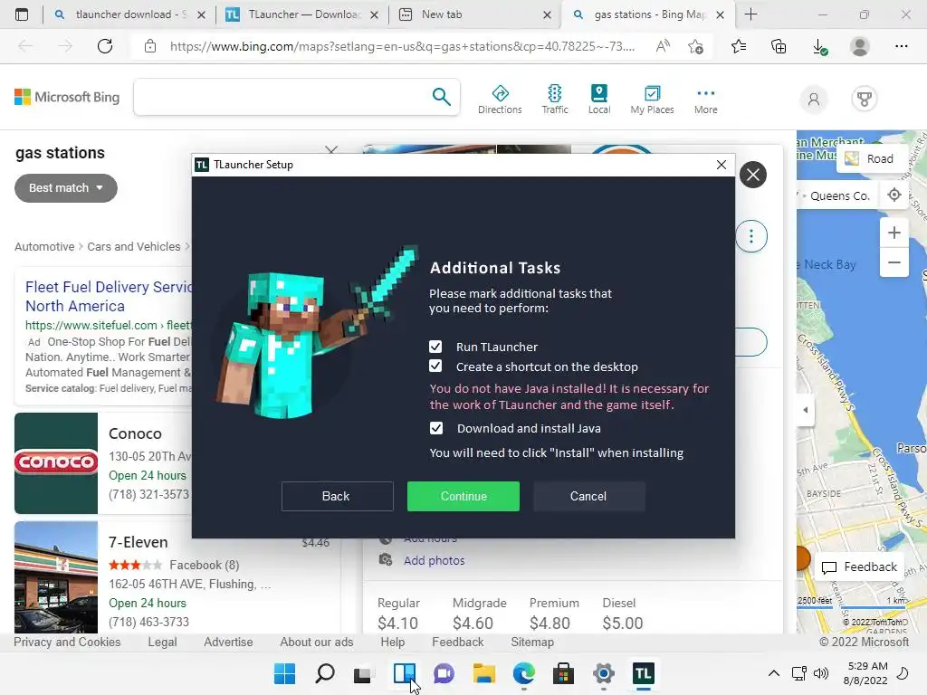Viewport: 927px width, 695px height.
Task: Go Back in TLauncher Setup
Action: coord(337,496)
